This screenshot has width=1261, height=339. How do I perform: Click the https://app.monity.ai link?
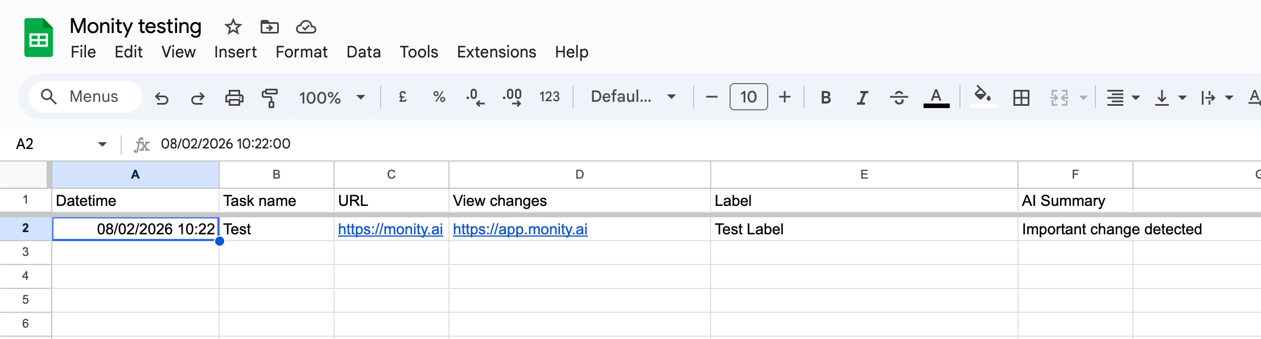tap(520, 229)
